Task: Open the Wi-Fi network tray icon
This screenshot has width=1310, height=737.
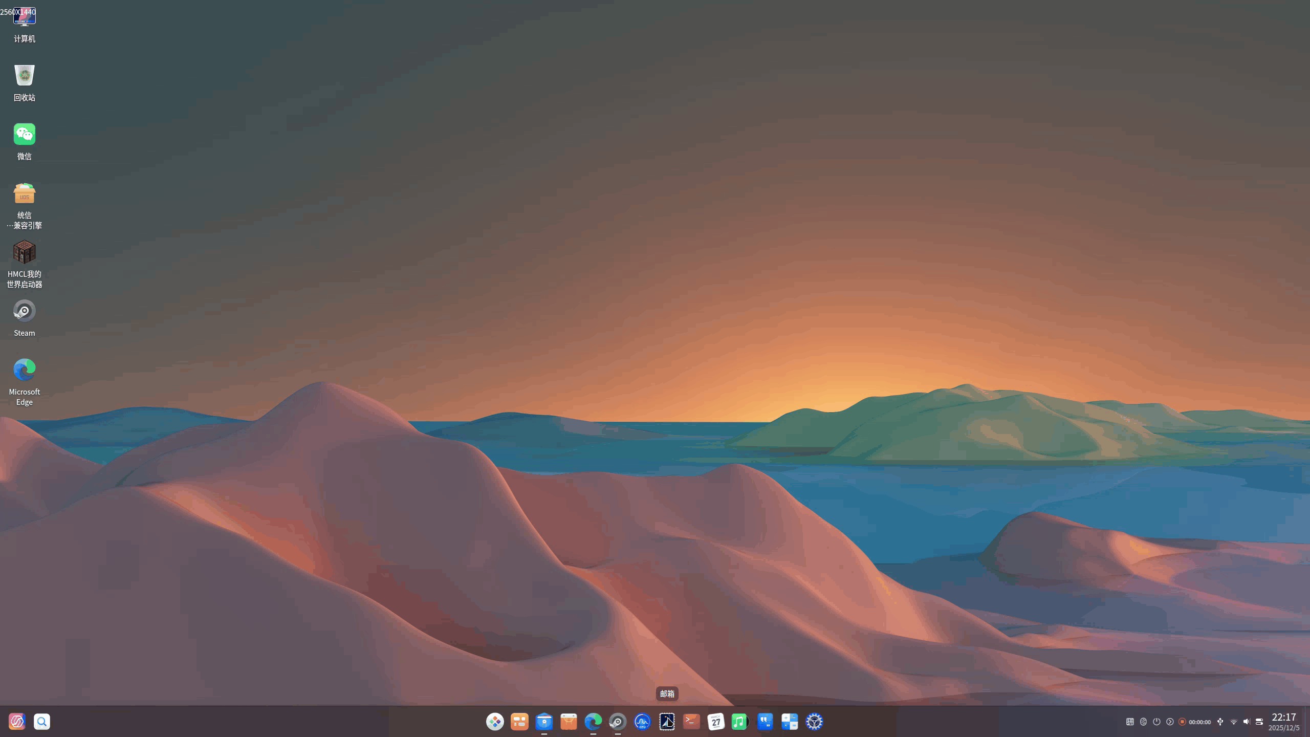Action: pyautogui.click(x=1233, y=722)
